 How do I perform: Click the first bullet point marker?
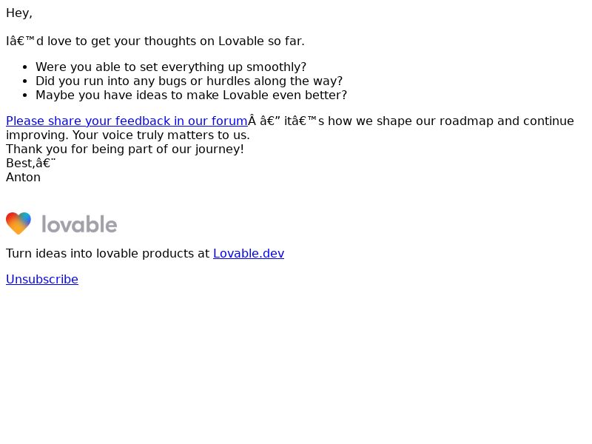(x=25, y=67)
